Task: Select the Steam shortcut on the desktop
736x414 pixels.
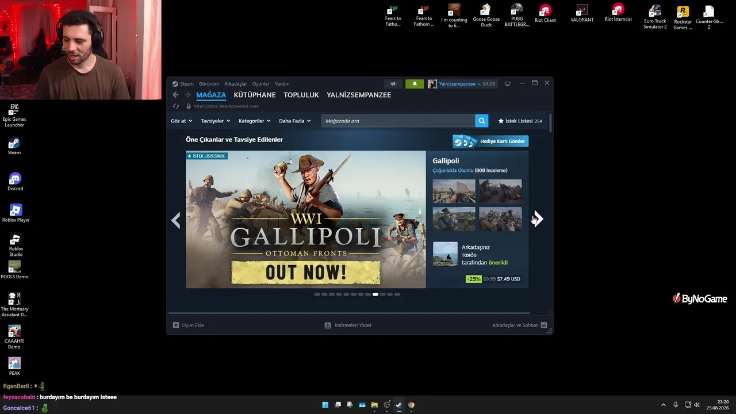Action: point(14,147)
